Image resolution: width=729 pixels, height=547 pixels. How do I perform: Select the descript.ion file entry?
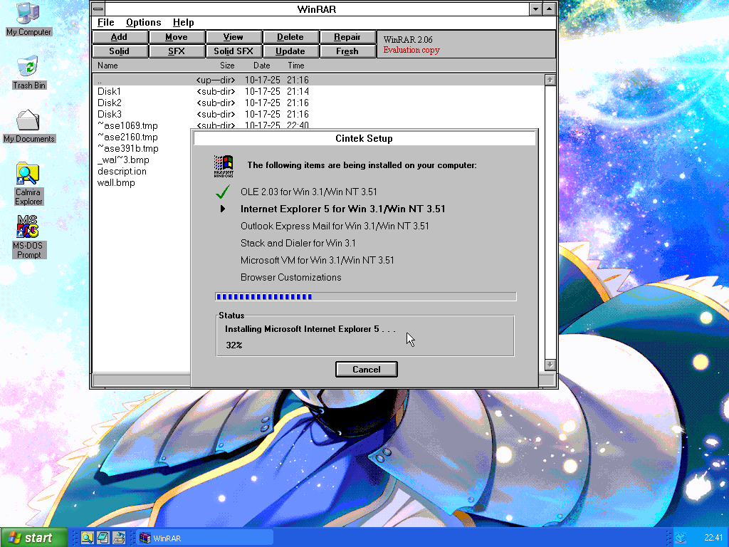point(122,171)
